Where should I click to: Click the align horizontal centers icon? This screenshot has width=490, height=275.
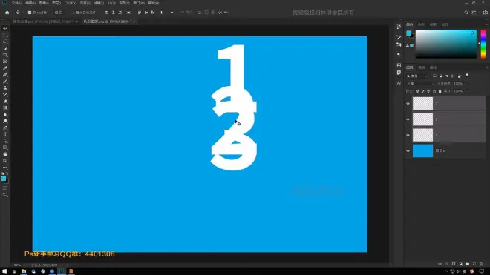113,13
